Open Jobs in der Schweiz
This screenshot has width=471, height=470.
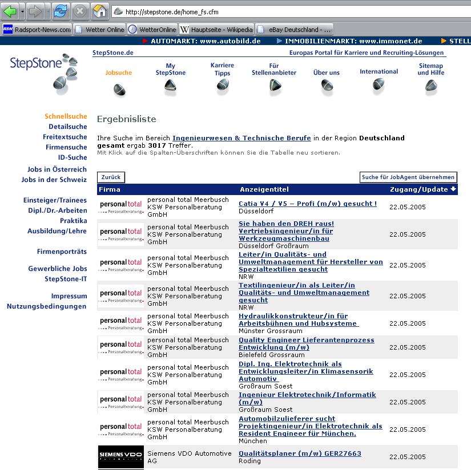[x=54, y=180]
